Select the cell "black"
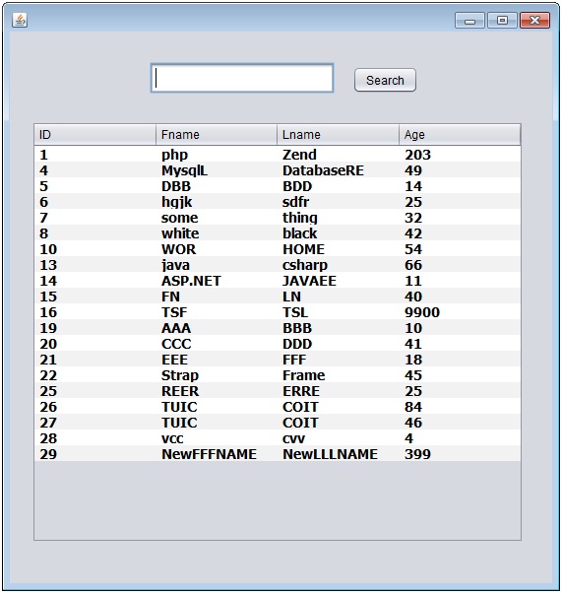Image resolution: width=562 pixels, height=594 pixels. pyautogui.click(x=338, y=233)
